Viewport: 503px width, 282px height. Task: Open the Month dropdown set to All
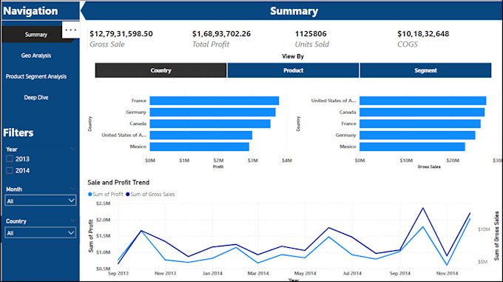[41, 201]
